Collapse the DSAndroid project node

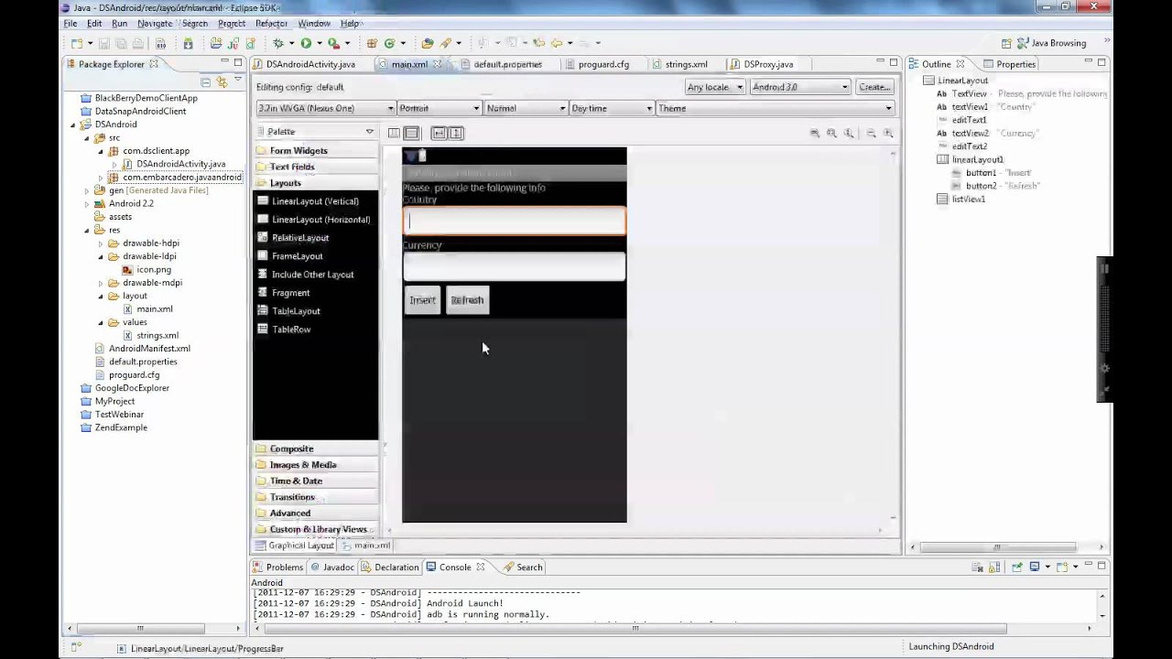point(73,124)
